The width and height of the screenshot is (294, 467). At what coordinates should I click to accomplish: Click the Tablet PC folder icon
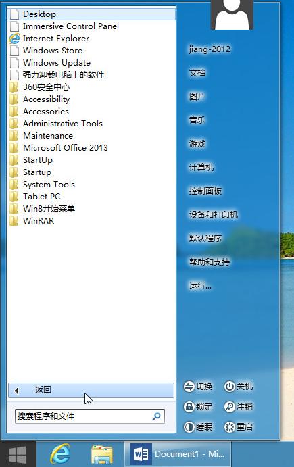[x=14, y=197]
